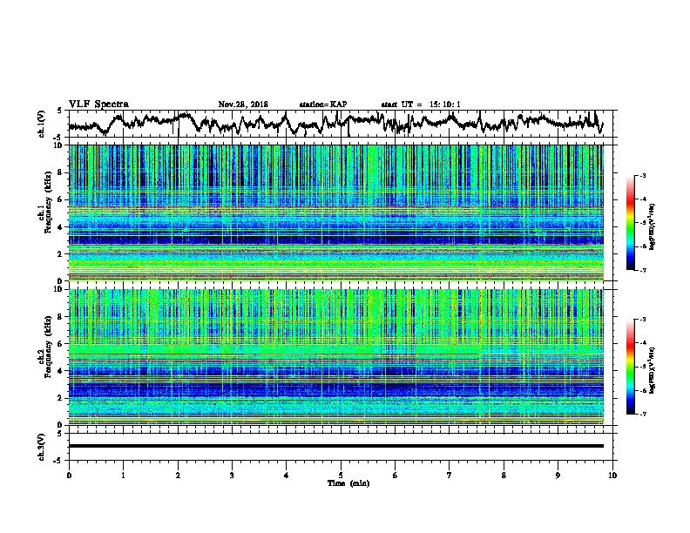Click the time axis tick label "3"

[x=232, y=476]
